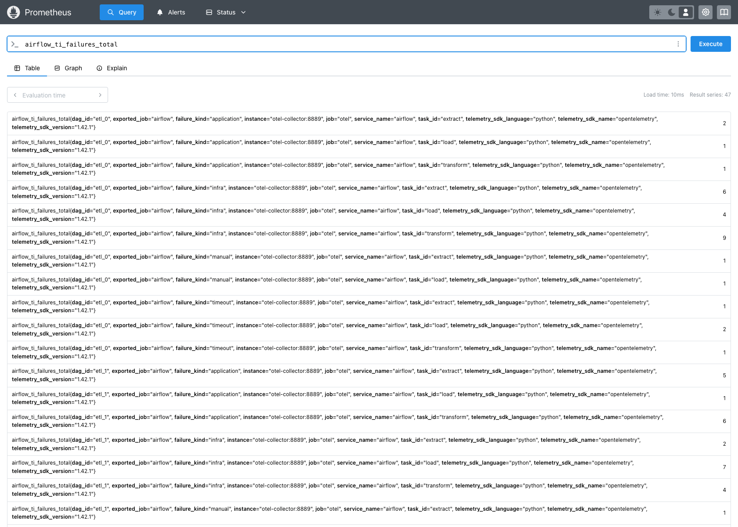Run the query with Execute
Image resolution: width=738 pixels, height=527 pixels.
tap(710, 44)
